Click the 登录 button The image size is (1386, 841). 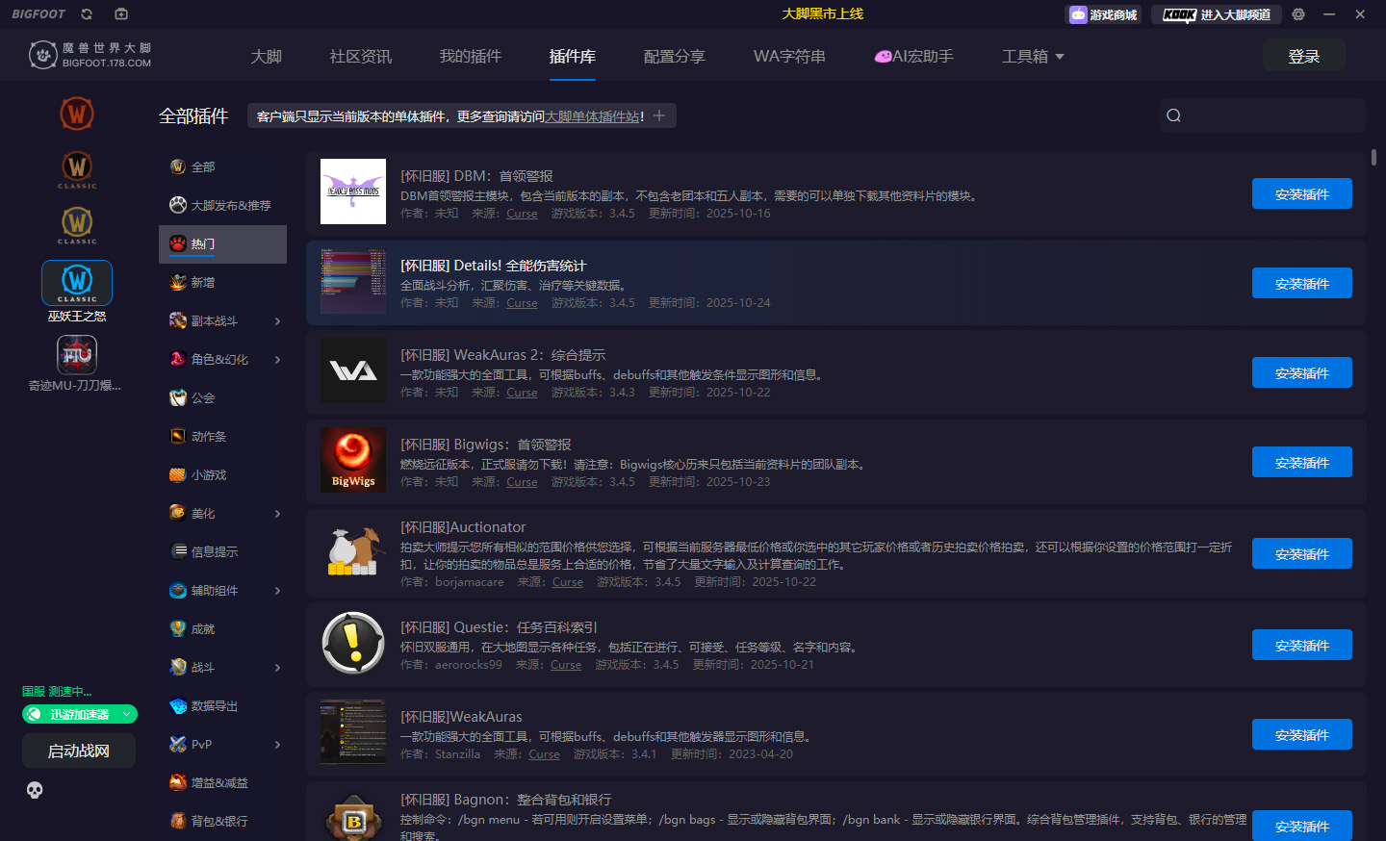(1304, 57)
